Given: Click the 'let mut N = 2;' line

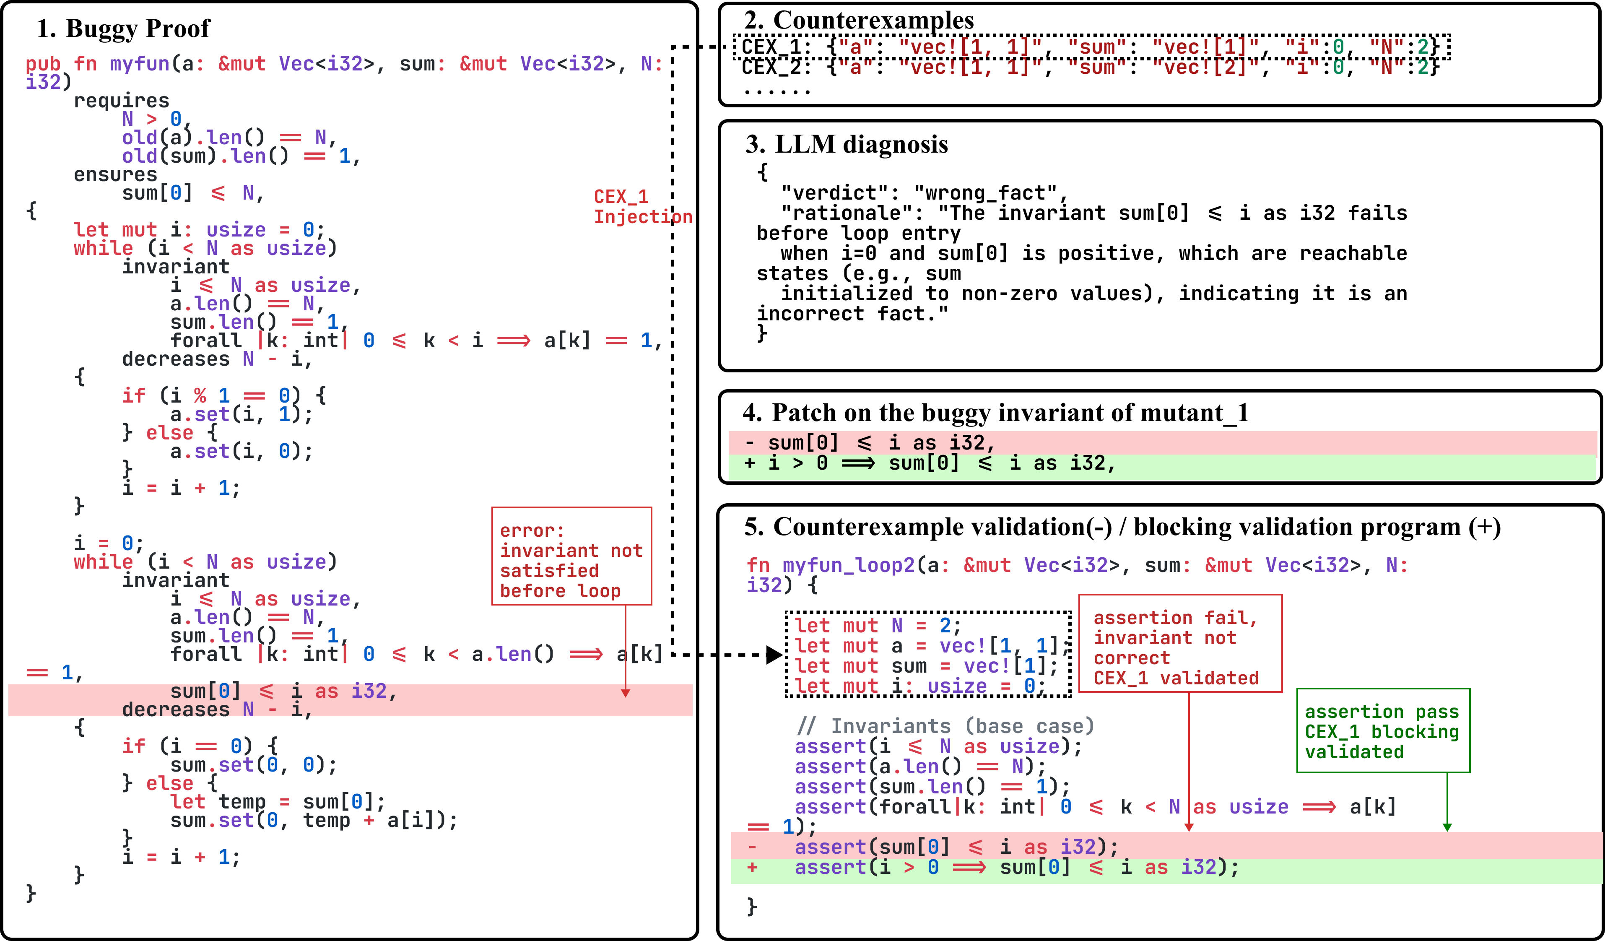Looking at the screenshot, I should (878, 626).
